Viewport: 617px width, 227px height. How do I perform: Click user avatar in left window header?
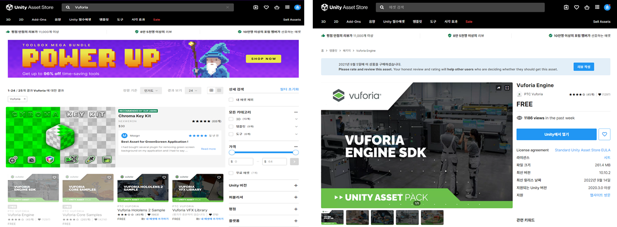[x=298, y=7]
